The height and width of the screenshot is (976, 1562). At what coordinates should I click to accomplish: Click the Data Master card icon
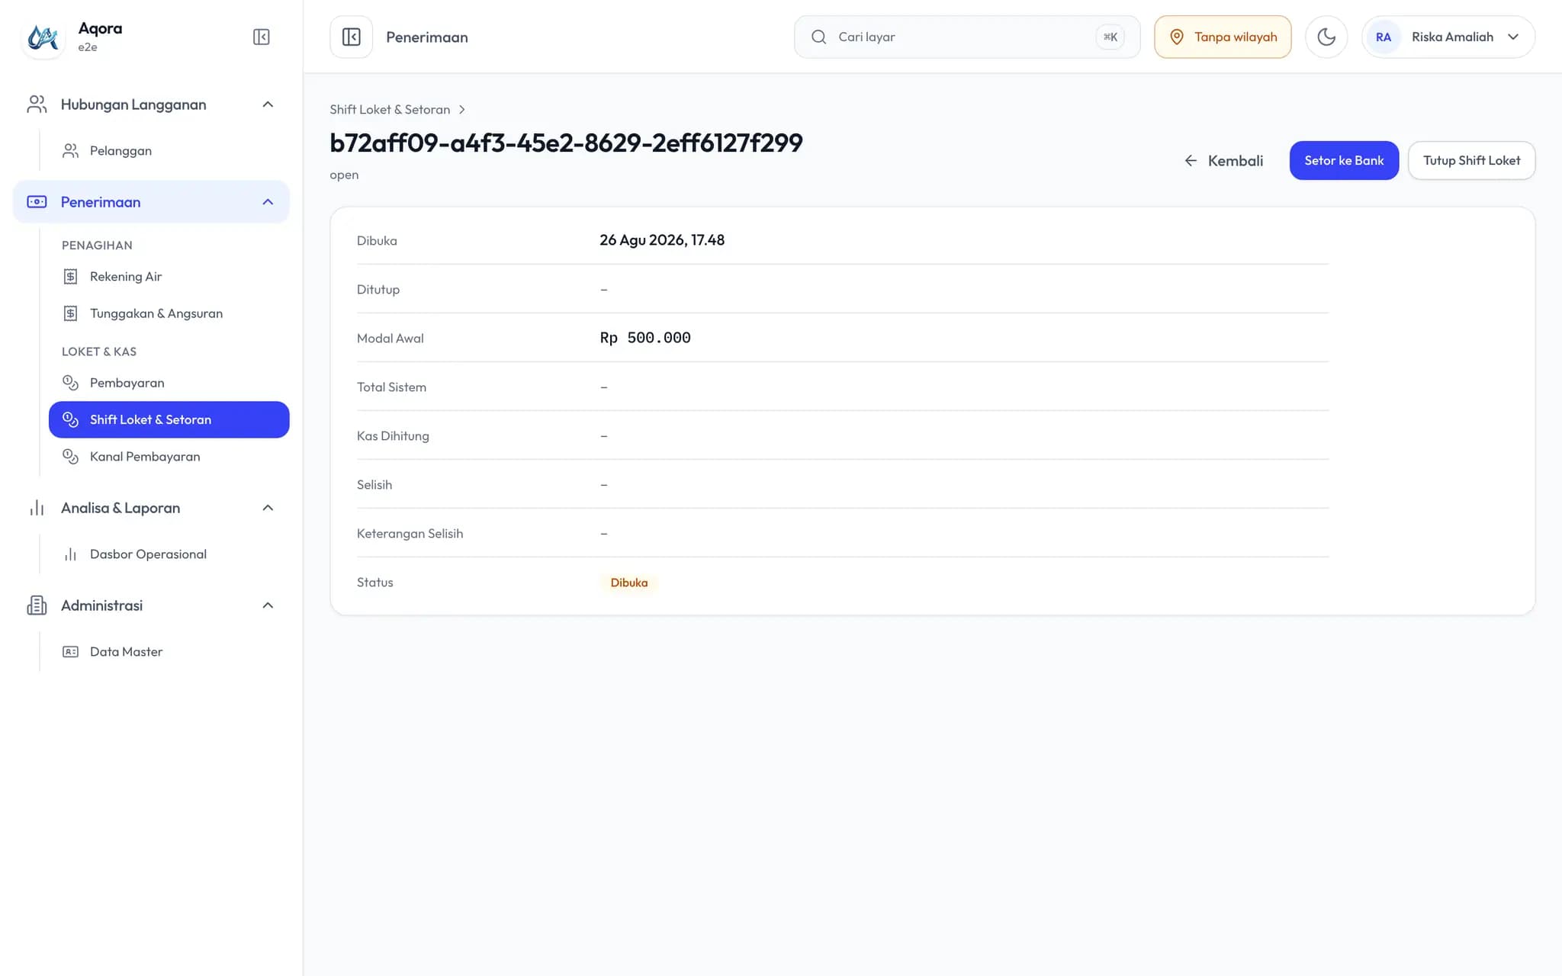[70, 652]
